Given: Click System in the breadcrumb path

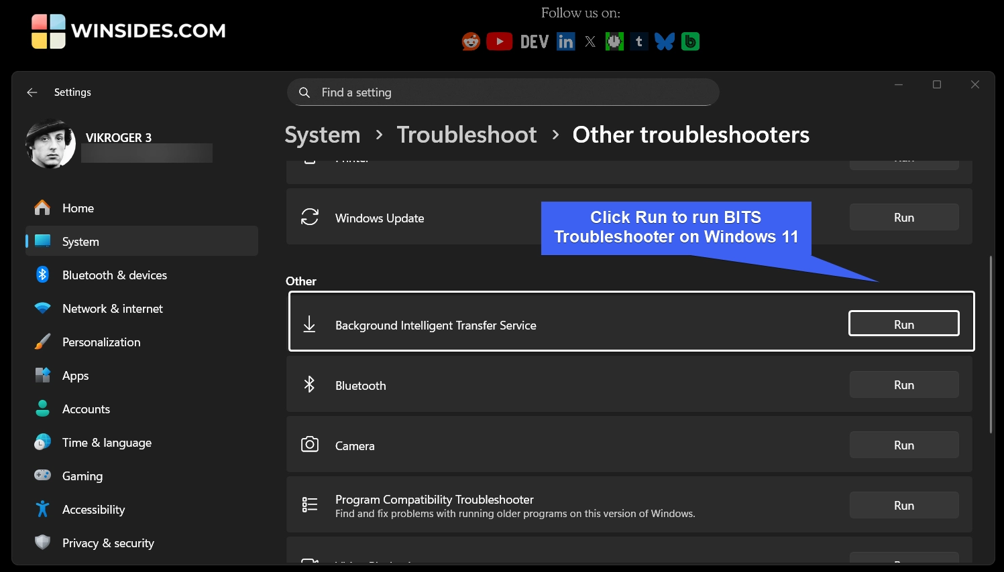Looking at the screenshot, I should [322, 135].
